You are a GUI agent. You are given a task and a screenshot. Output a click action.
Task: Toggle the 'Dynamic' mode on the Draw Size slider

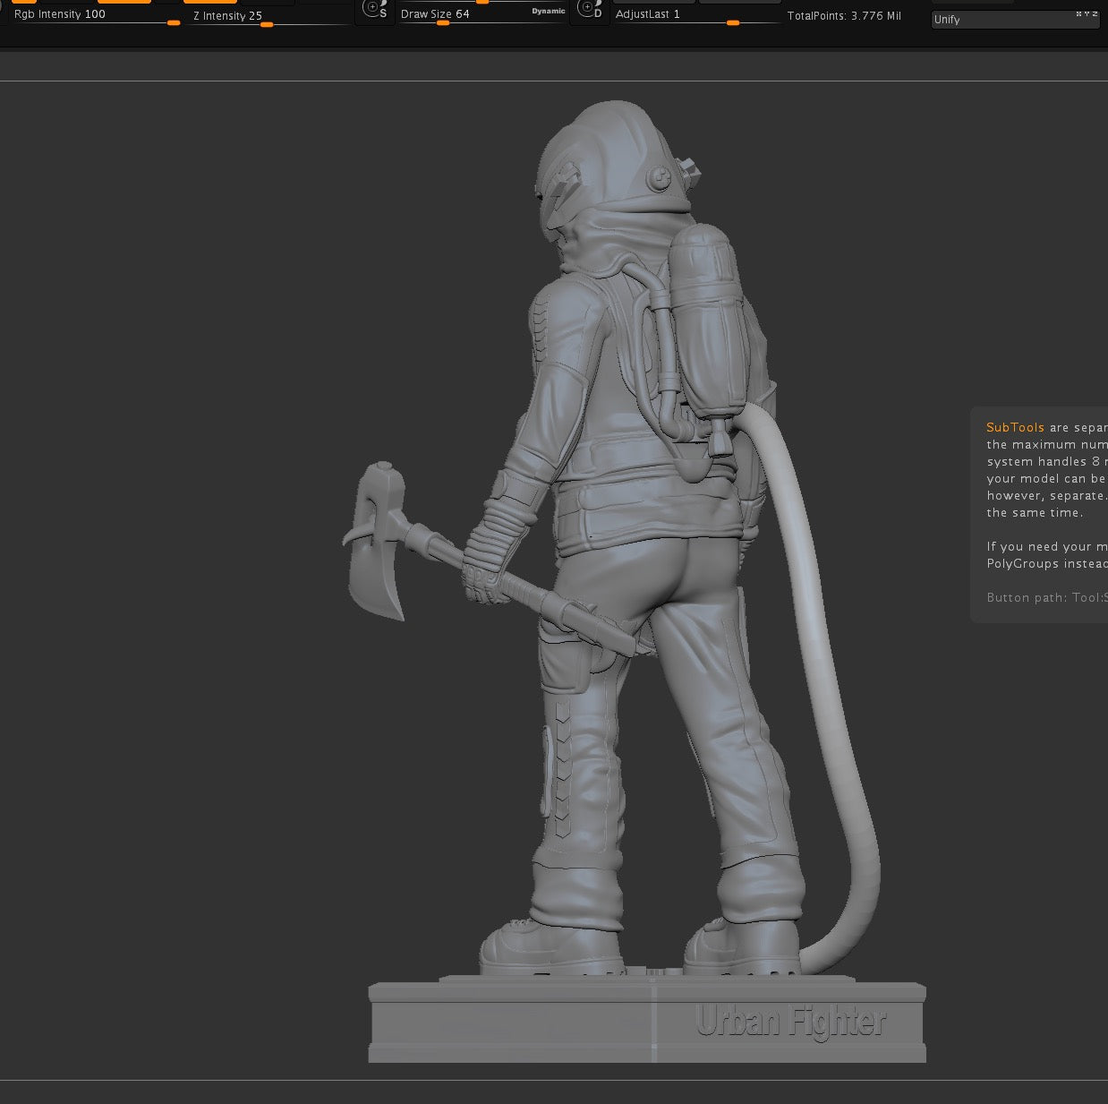click(548, 11)
